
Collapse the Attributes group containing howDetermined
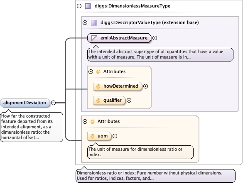click(x=91, y=71)
